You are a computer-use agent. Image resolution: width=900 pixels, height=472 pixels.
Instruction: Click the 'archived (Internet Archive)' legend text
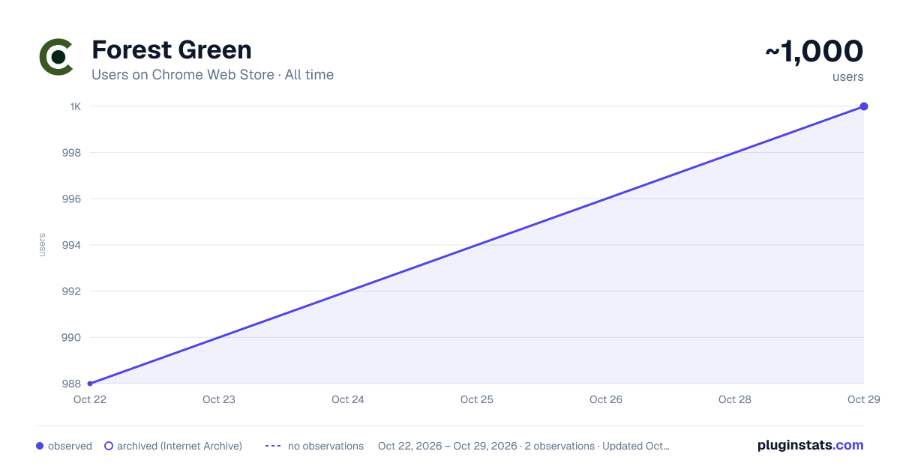[180, 446]
